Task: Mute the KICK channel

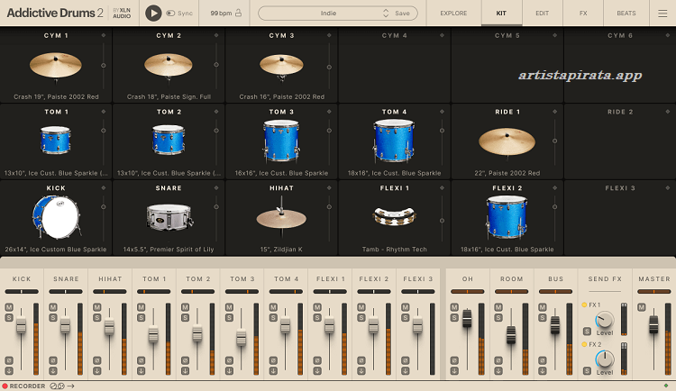Action: pyautogui.click(x=9, y=307)
